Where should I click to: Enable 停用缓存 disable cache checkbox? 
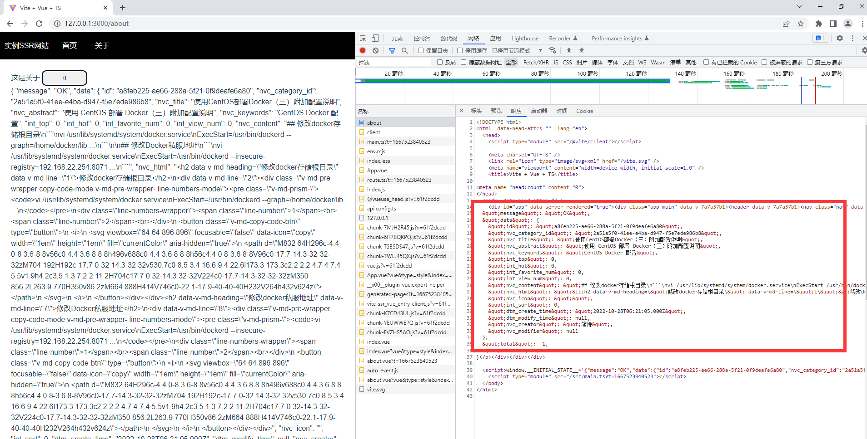click(460, 50)
